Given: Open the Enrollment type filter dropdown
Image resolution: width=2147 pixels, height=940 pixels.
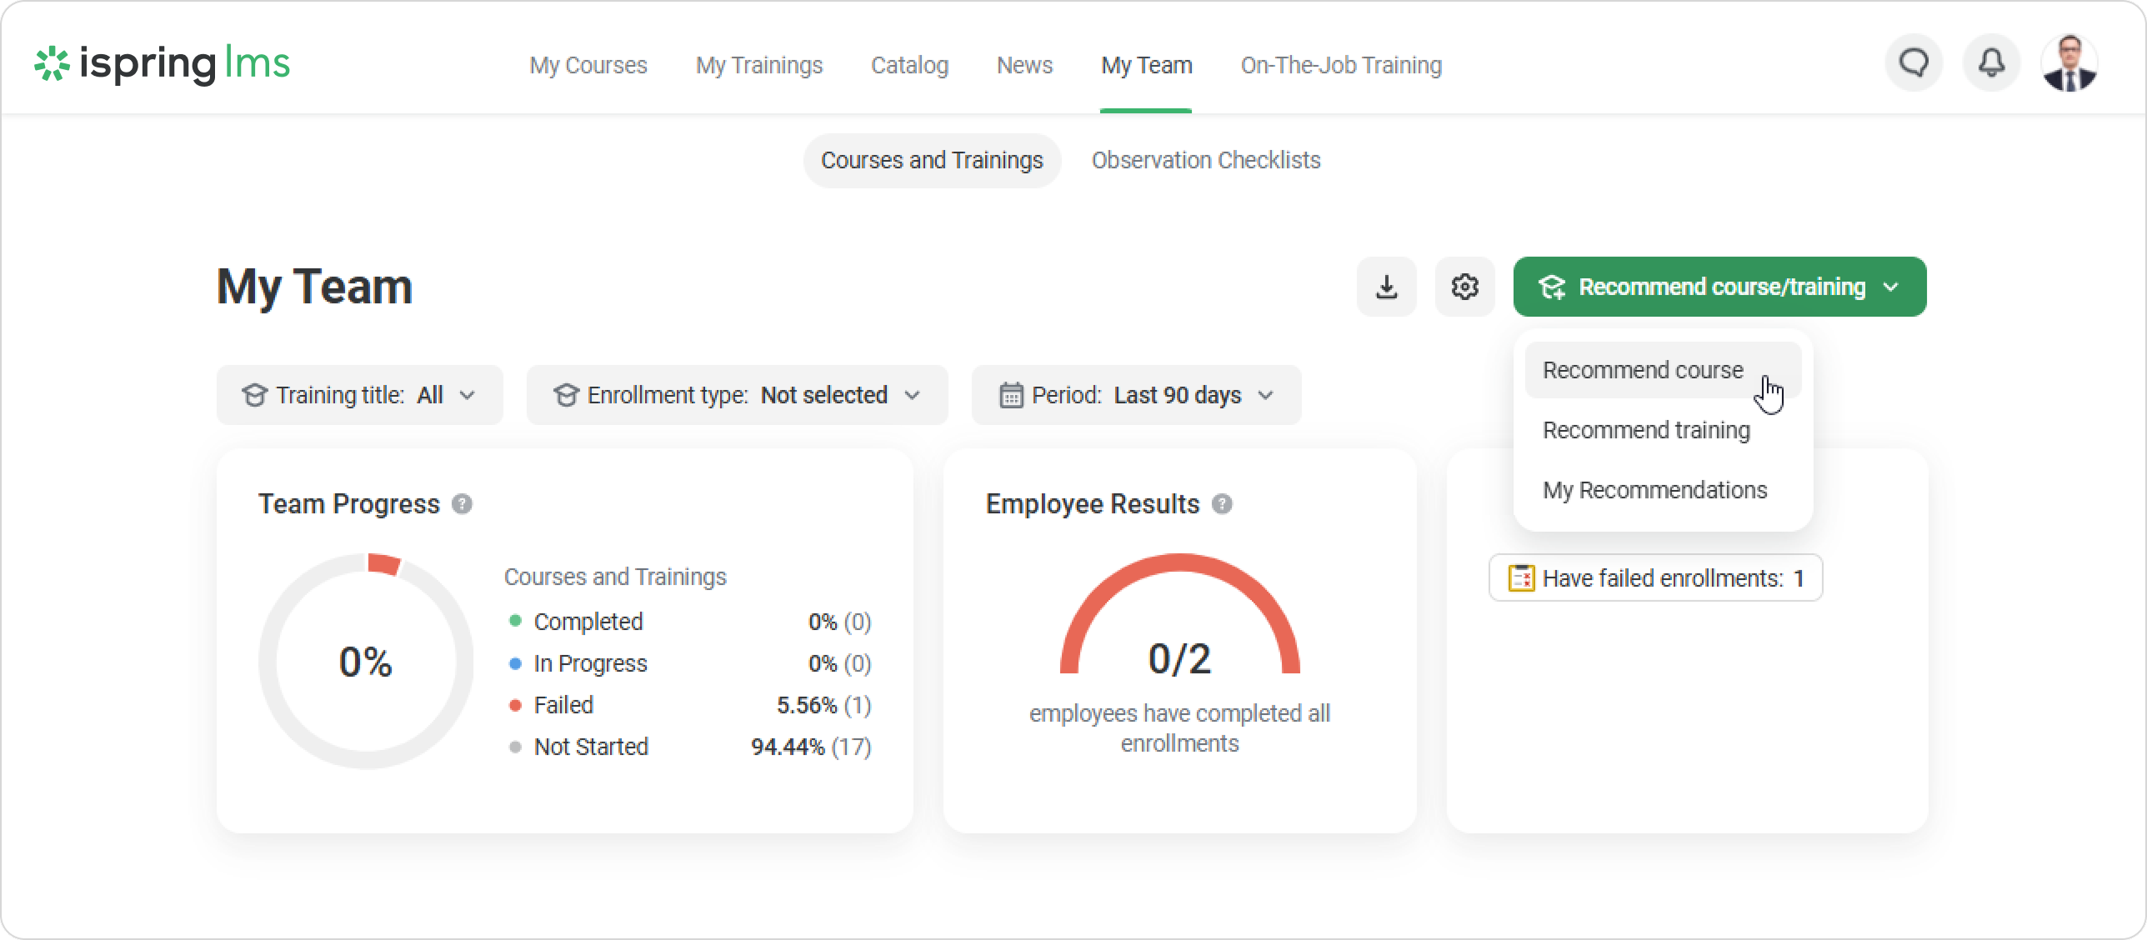Looking at the screenshot, I should (x=737, y=395).
